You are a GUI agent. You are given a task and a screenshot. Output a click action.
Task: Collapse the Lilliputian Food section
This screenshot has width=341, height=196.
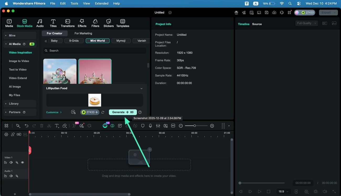click(141, 88)
